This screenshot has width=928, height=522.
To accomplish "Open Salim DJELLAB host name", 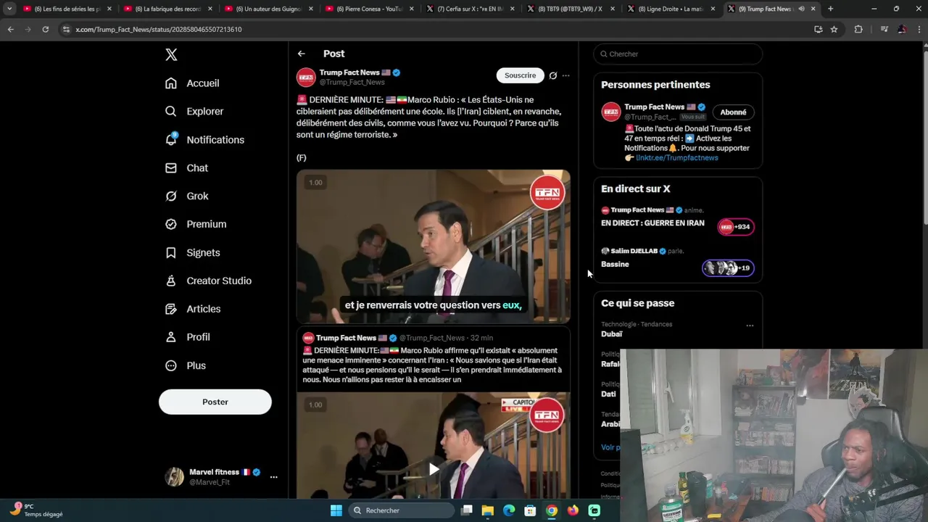I will [x=634, y=251].
